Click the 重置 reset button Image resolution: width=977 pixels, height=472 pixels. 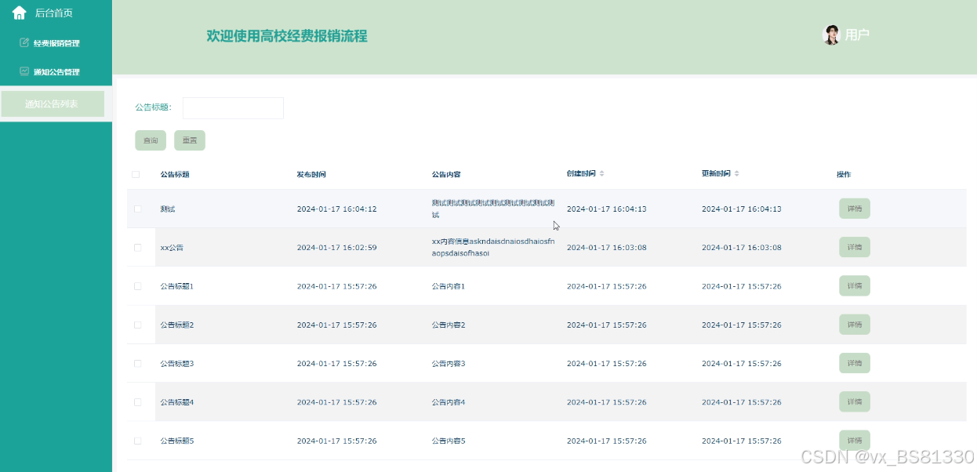[190, 140]
